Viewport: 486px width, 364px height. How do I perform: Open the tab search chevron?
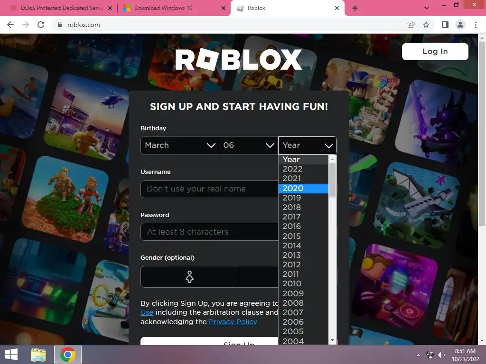tap(427, 8)
